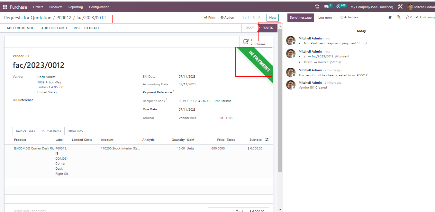Open the followers count icon
Viewport: 435px width, 212px height.
[409, 17]
